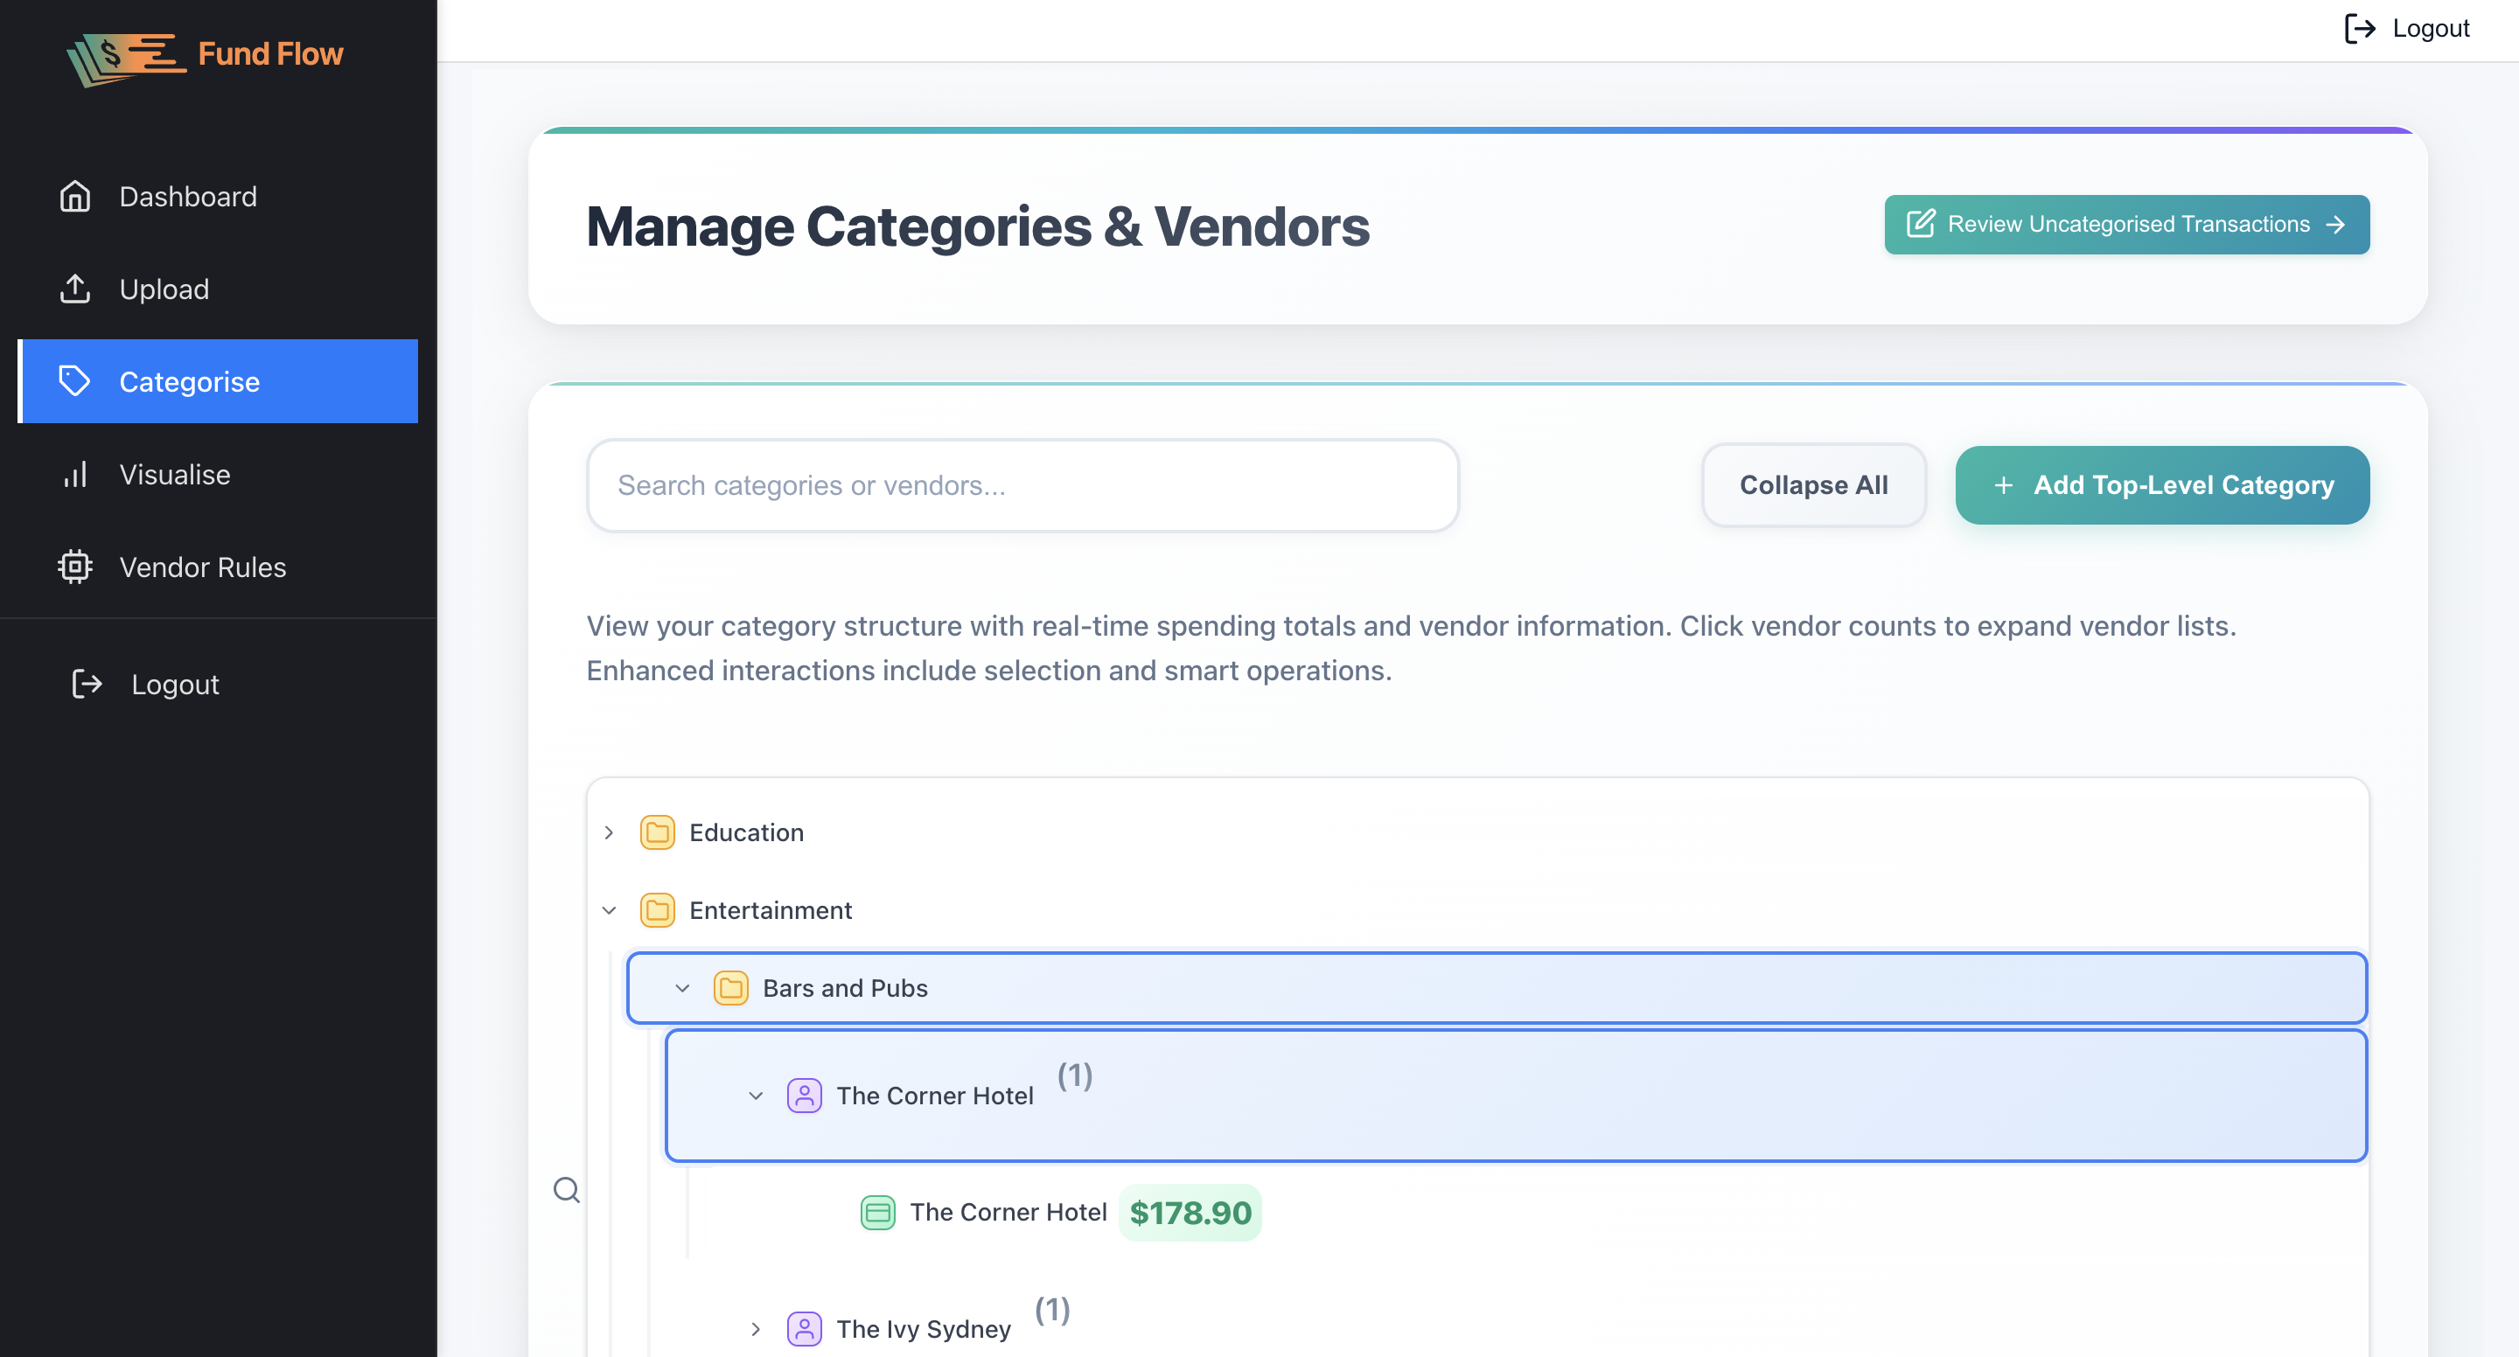Click Logout in the sidebar
The width and height of the screenshot is (2519, 1357).
point(147,685)
